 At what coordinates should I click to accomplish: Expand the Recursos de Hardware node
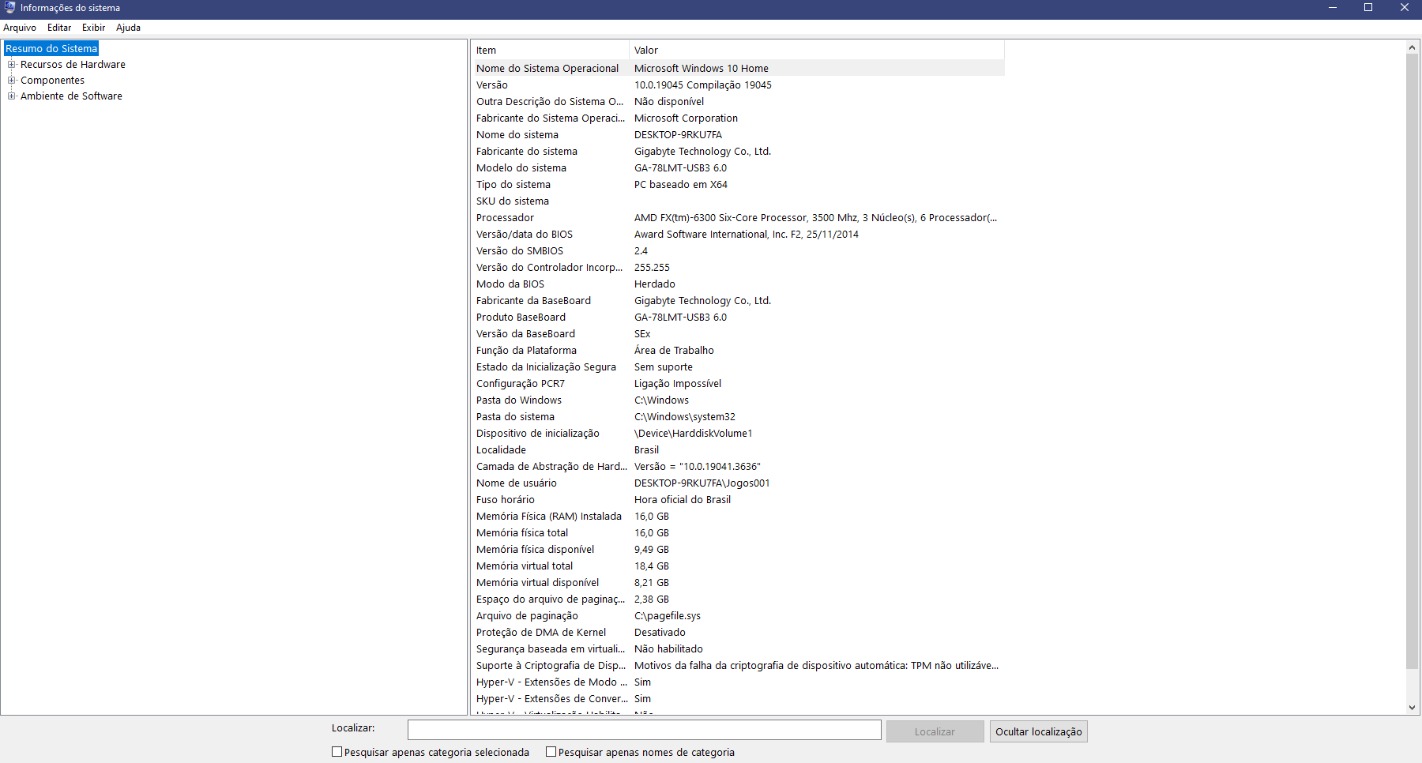(12, 65)
